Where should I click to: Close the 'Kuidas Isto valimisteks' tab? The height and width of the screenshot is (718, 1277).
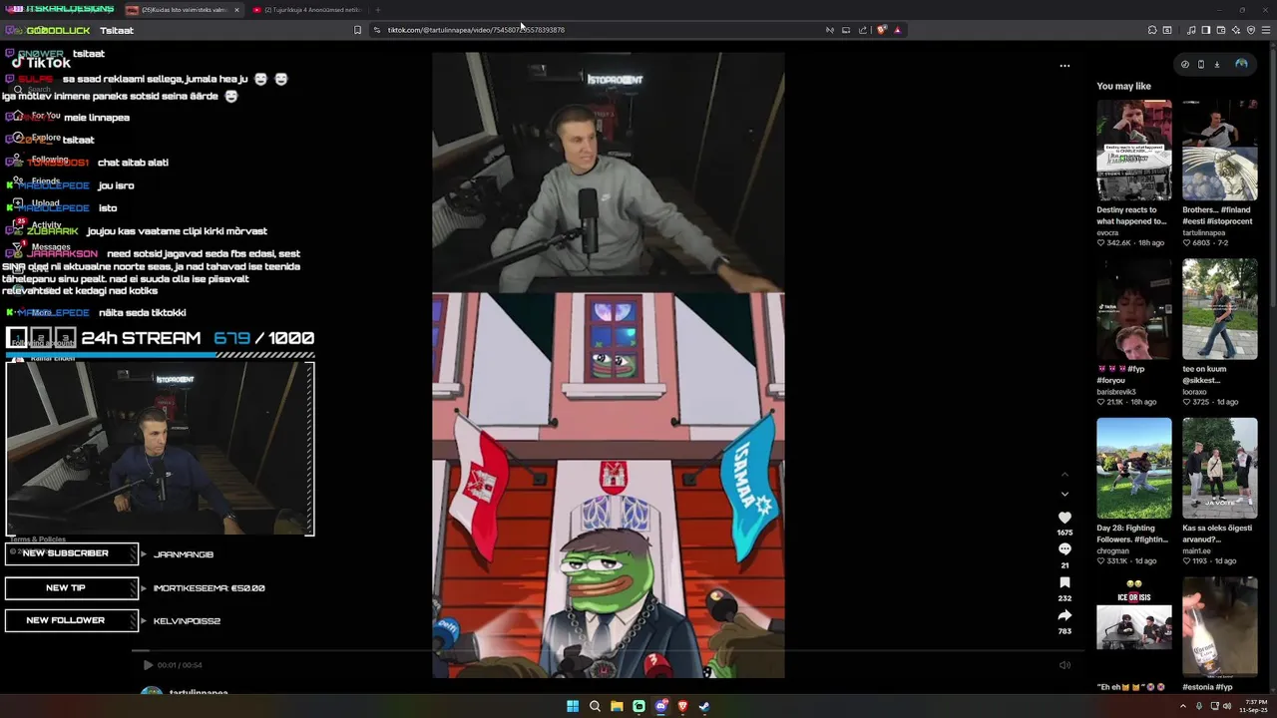pos(236,10)
